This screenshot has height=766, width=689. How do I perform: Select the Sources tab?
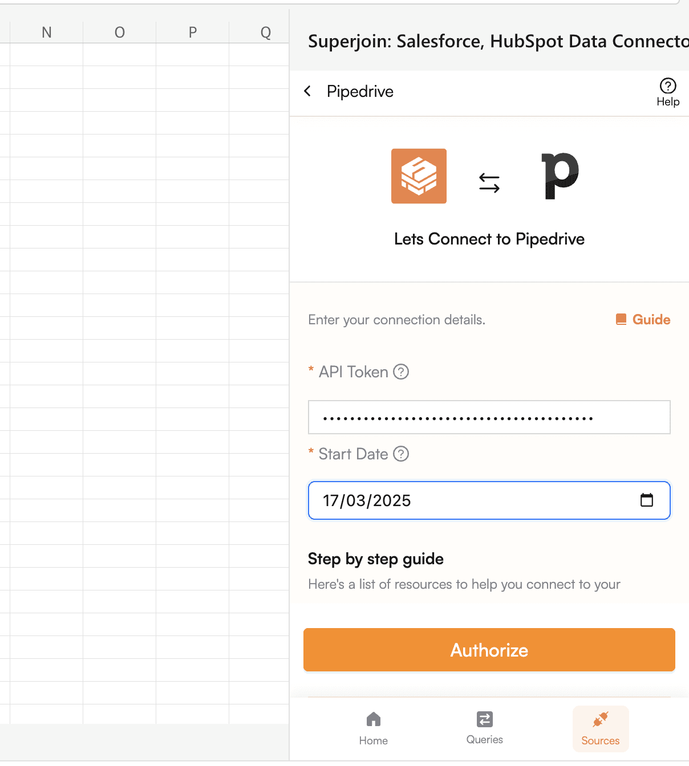[601, 728]
